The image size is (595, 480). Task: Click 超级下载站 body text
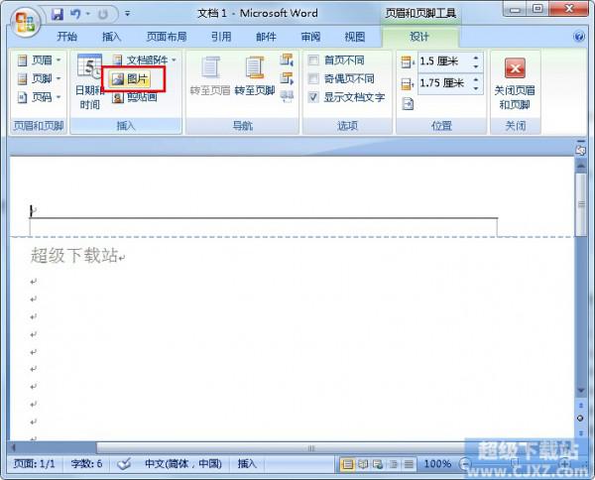pos(74,255)
